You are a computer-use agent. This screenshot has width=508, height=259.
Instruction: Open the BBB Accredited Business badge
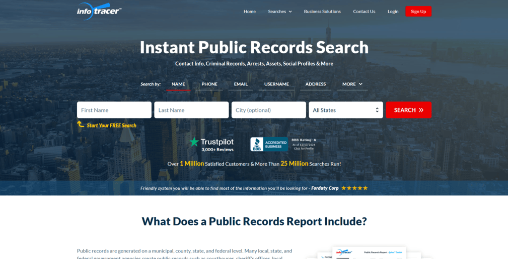tap(269, 144)
